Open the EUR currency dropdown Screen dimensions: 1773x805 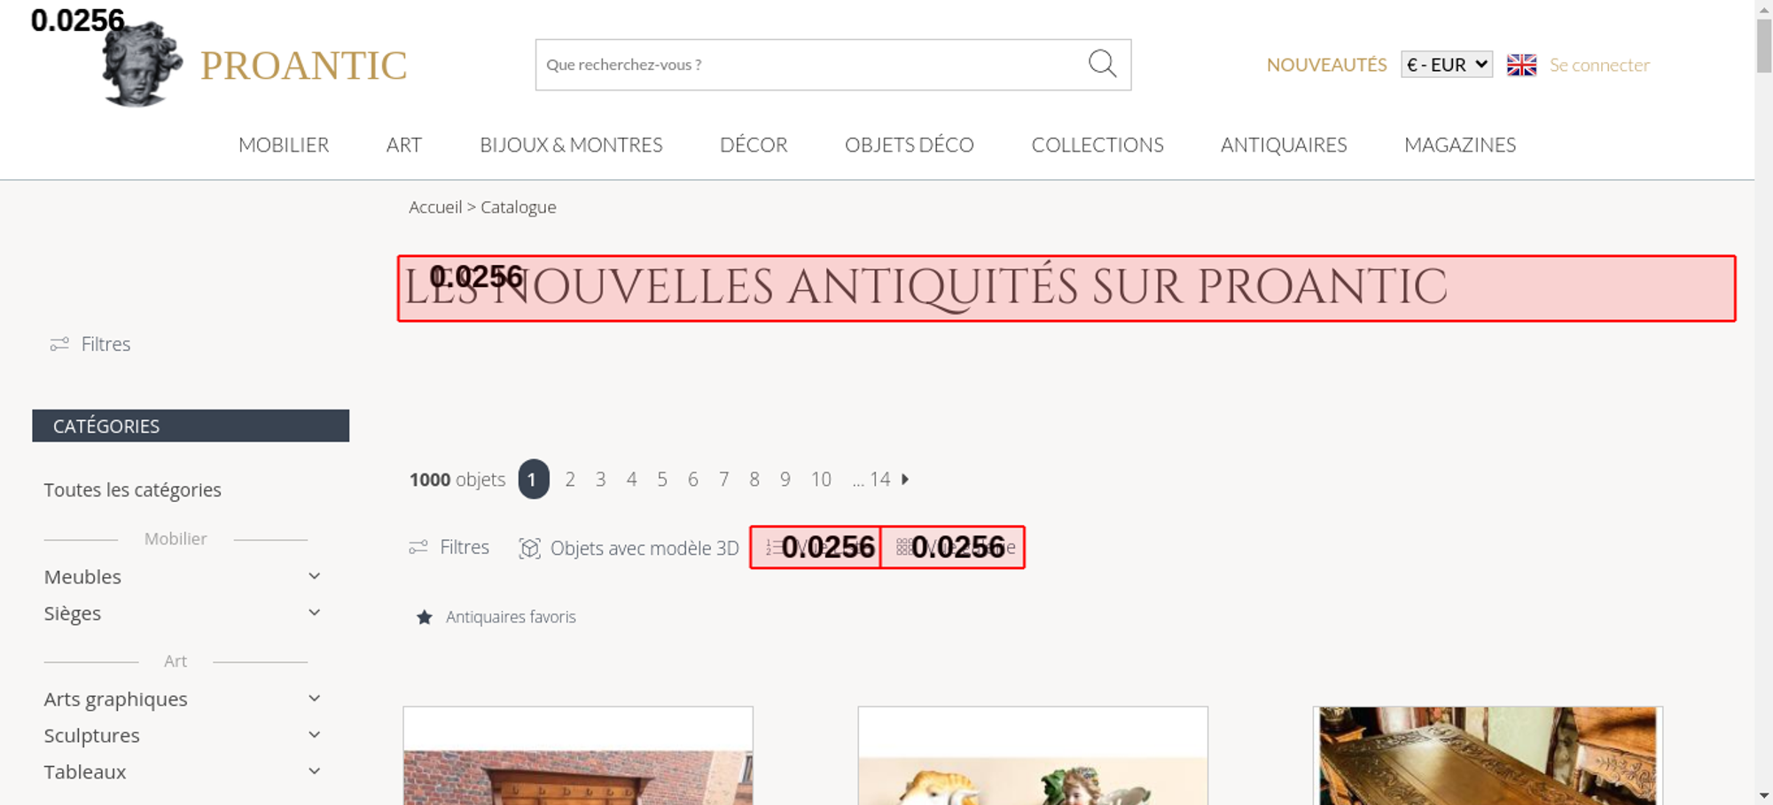click(1447, 65)
